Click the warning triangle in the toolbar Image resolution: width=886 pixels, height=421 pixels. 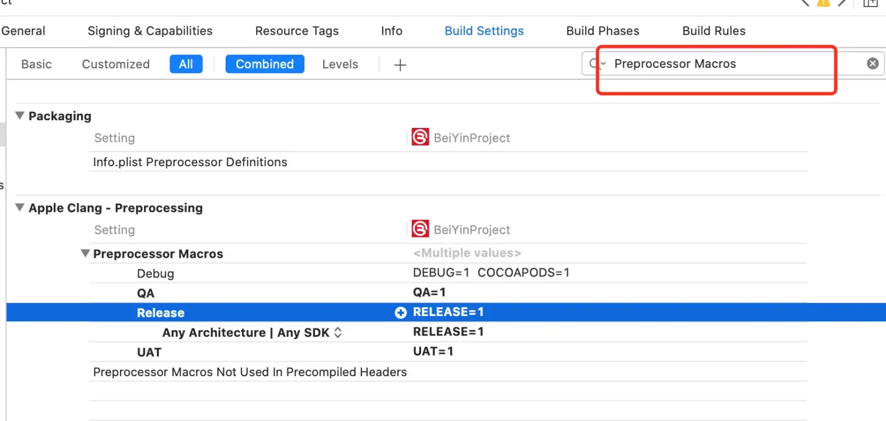[823, 3]
